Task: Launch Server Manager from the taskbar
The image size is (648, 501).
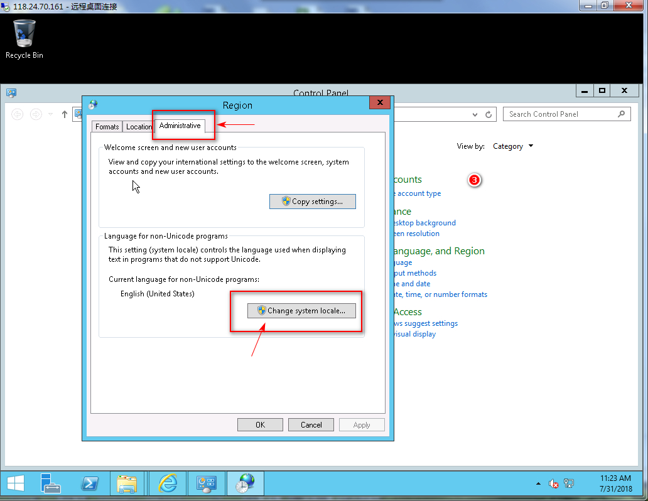Action: tap(51, 483)
